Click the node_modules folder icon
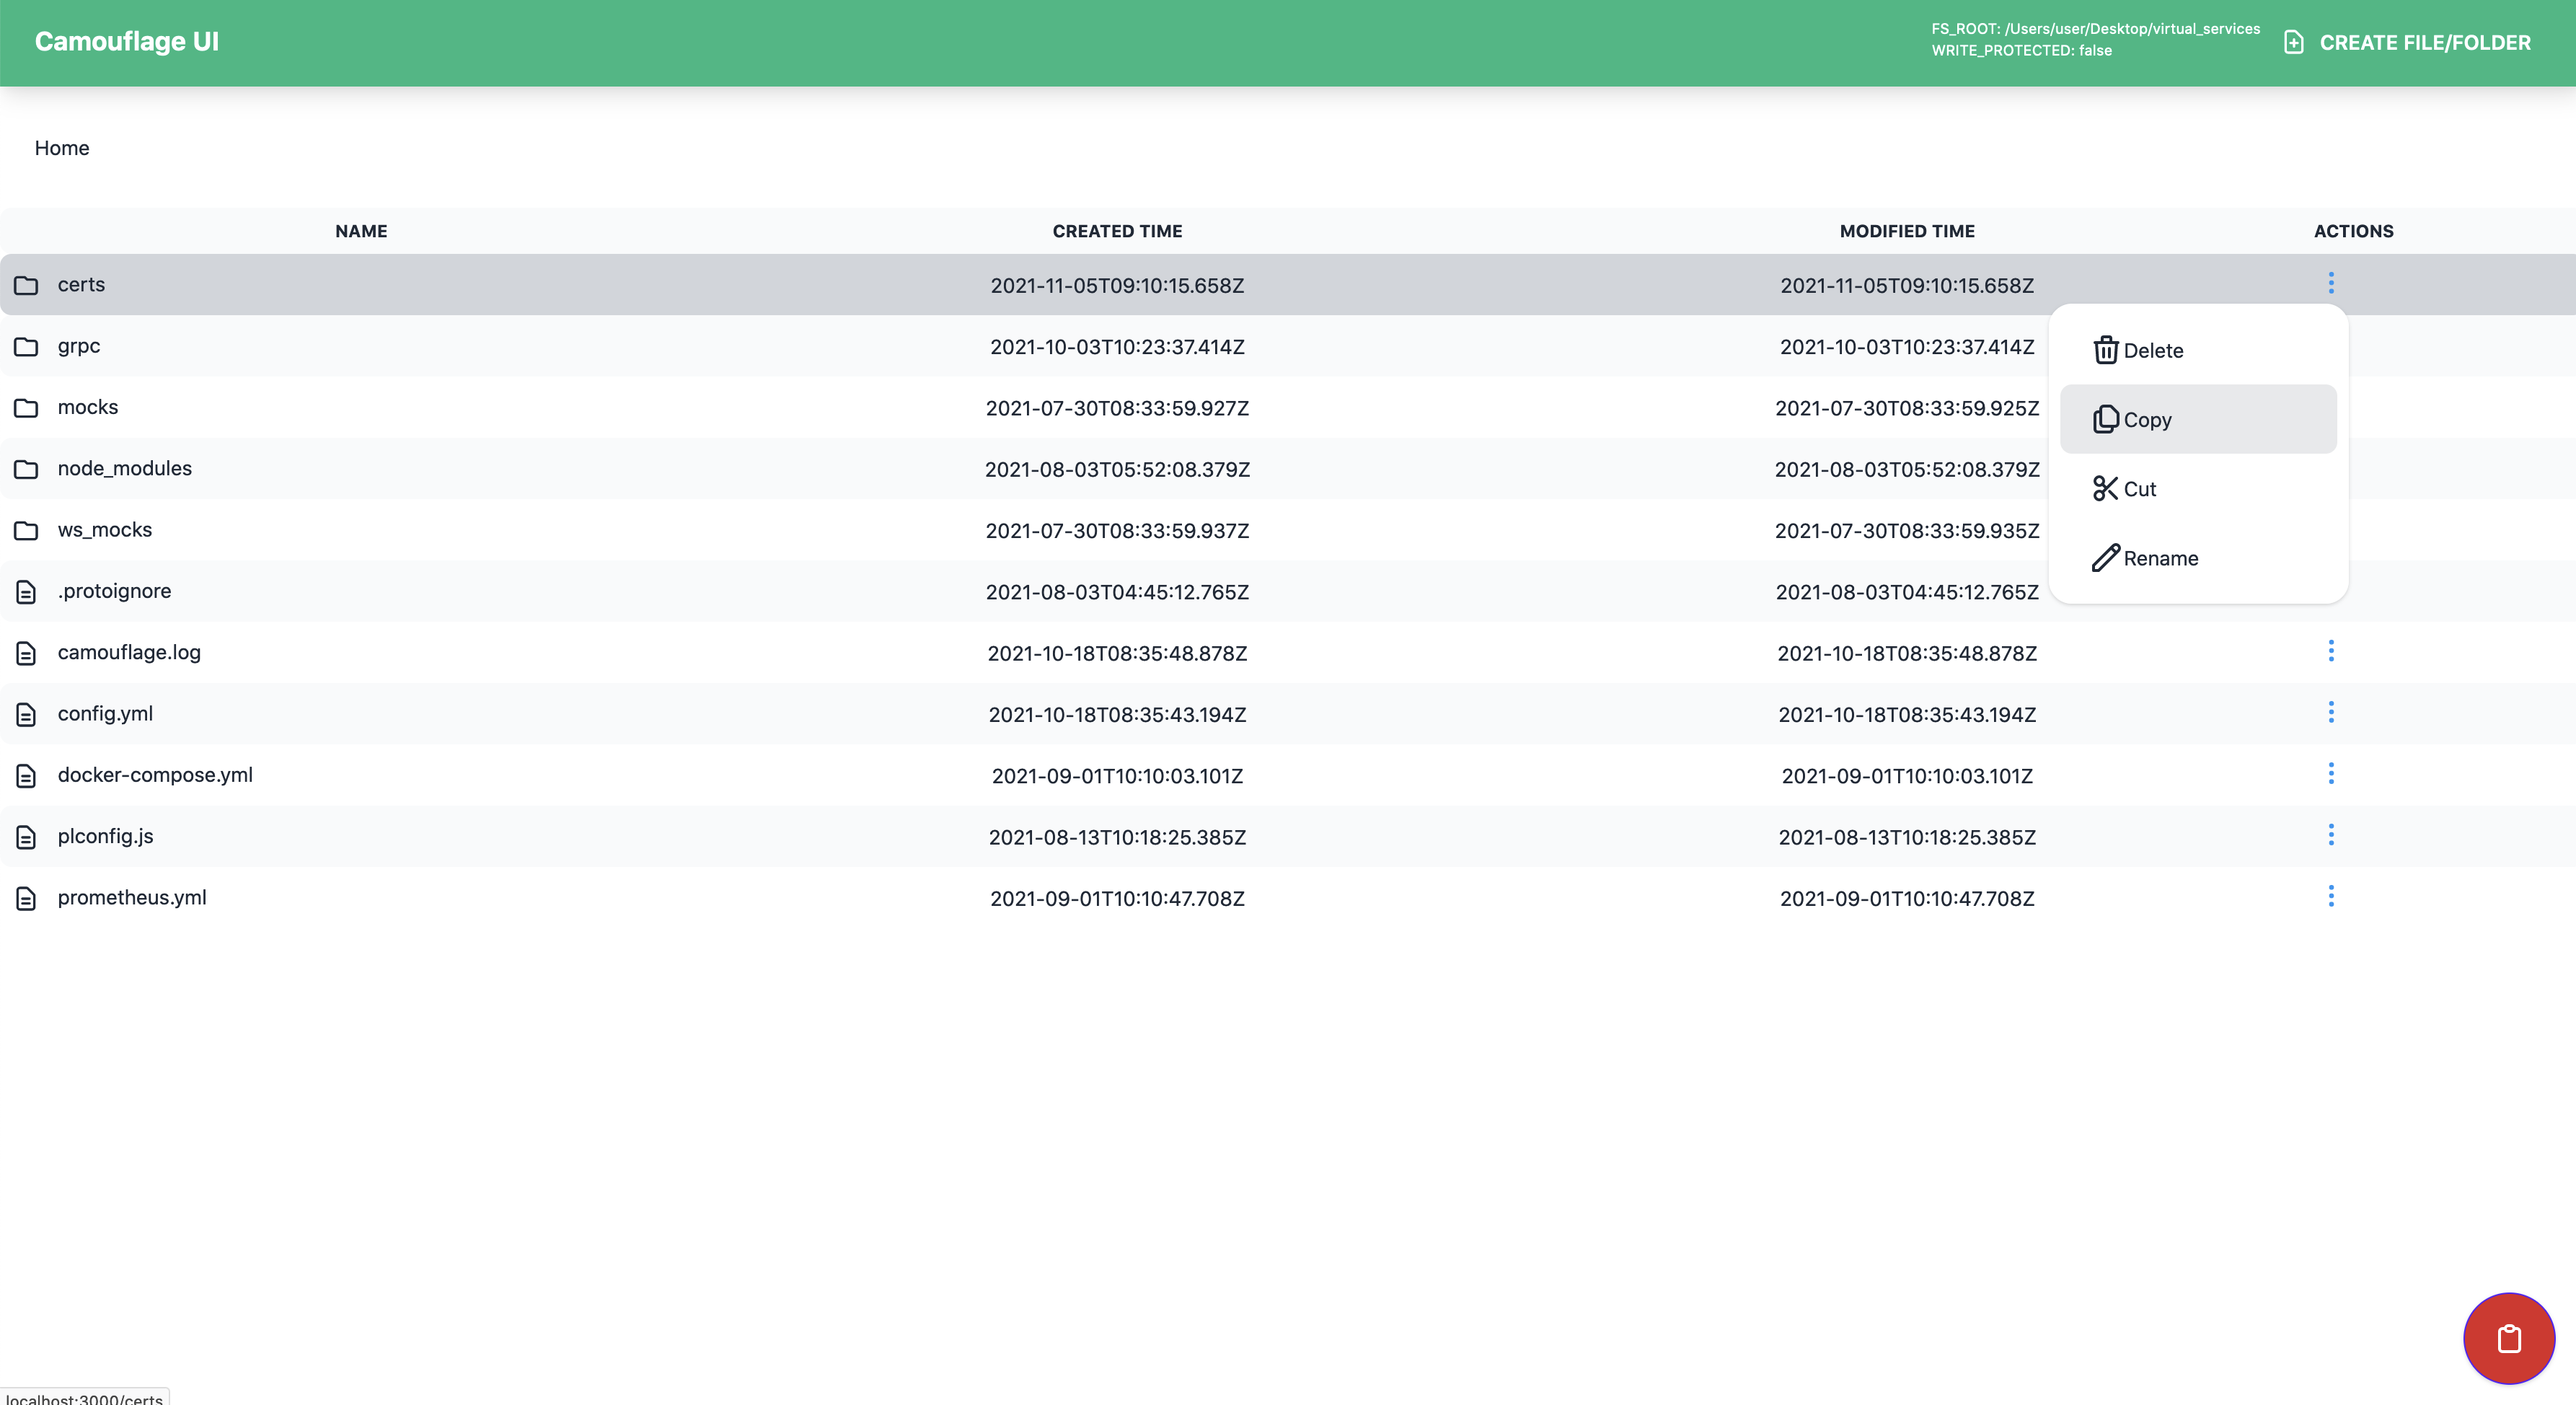This screenshot has width=2576, height=1405. [x=26, y=469]
